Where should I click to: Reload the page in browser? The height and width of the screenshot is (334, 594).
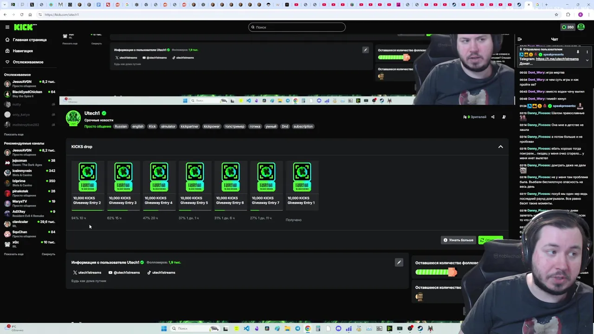click(21, 14)
